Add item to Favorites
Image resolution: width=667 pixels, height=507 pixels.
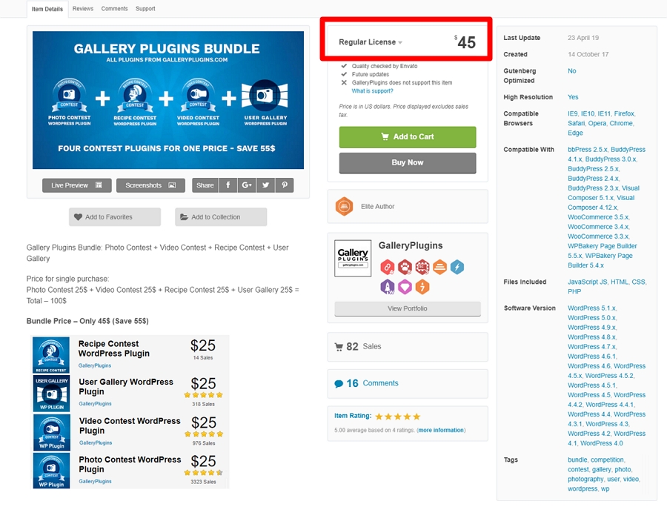coord(114,217)
